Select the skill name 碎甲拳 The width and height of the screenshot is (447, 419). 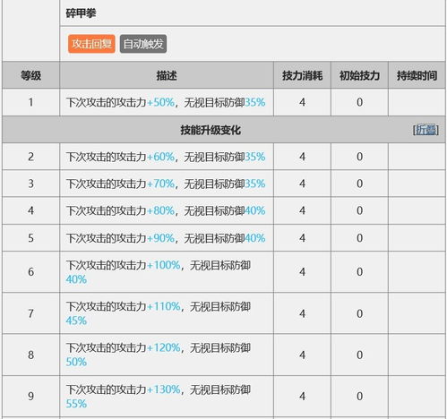pos(81,13)
